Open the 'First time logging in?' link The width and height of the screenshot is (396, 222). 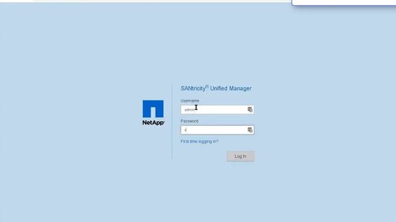(199, 141)
